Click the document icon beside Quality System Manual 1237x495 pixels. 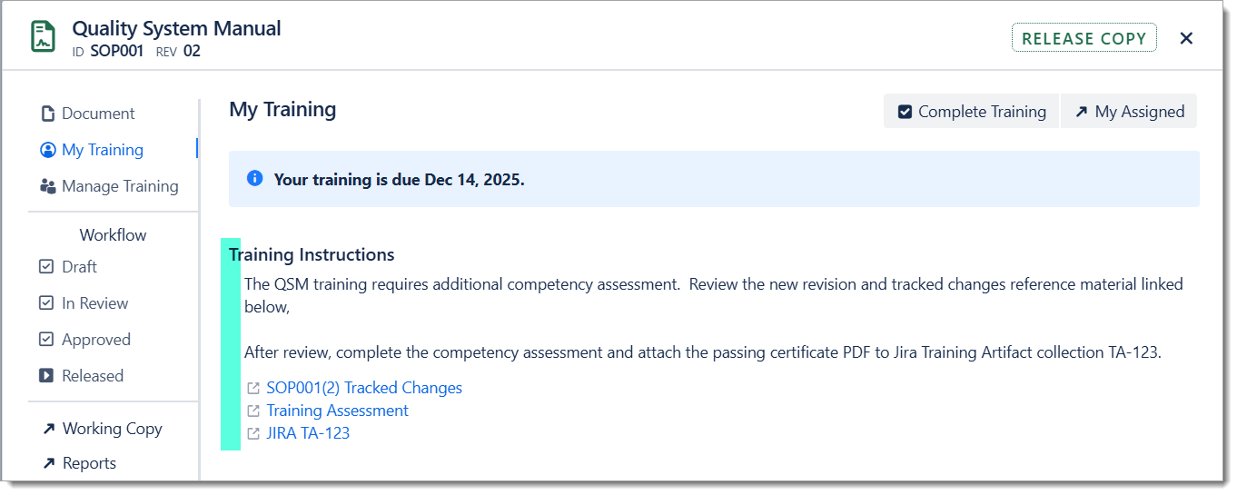point(43,37)
